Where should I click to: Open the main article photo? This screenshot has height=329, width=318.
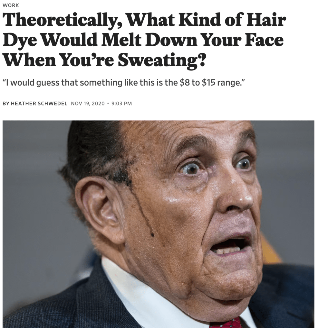pos(159,224)
